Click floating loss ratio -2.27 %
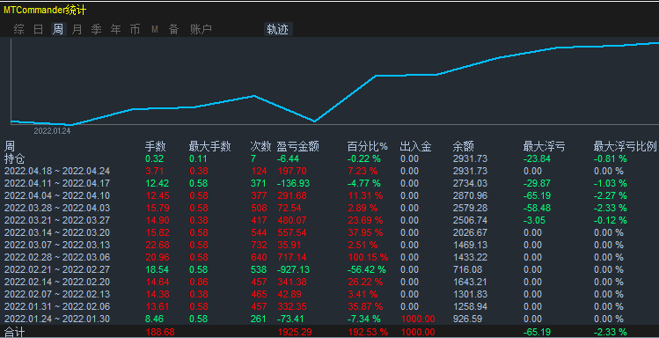This screenshot has height=338, width=659. click(x=611, y=195)
